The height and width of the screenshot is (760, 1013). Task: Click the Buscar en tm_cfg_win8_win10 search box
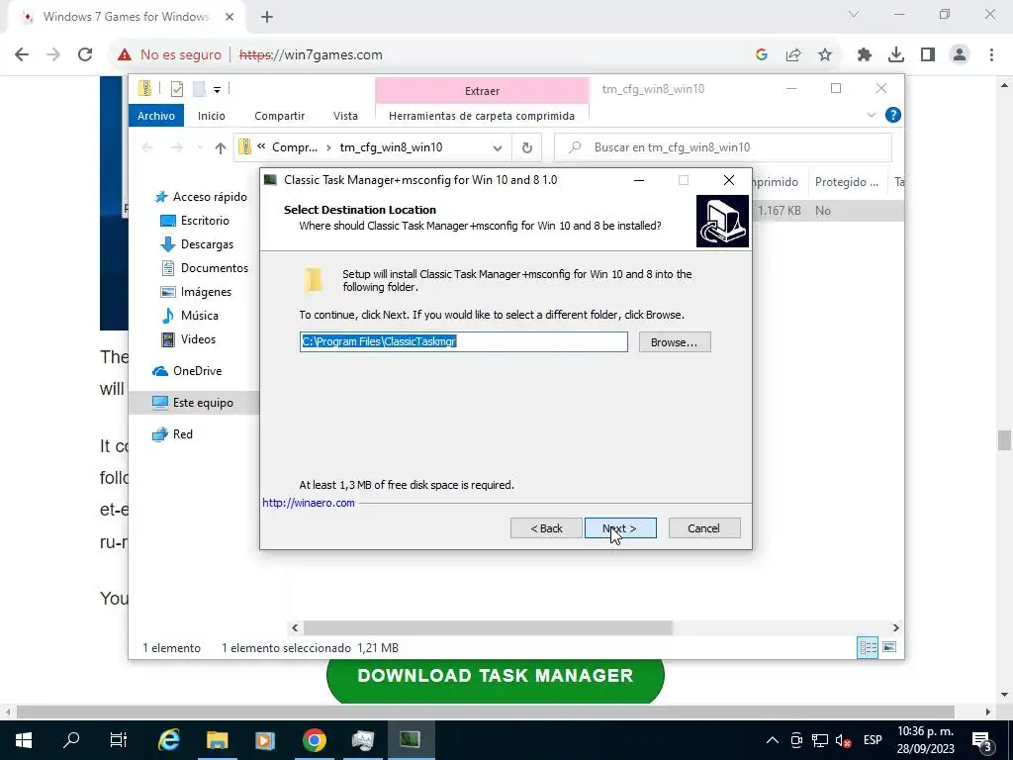click(723, 147)
